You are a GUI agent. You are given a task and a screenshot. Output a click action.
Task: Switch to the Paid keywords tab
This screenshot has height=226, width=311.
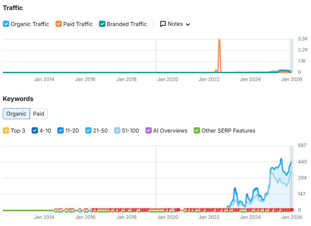pyautogui.click(x=39, y=114)
